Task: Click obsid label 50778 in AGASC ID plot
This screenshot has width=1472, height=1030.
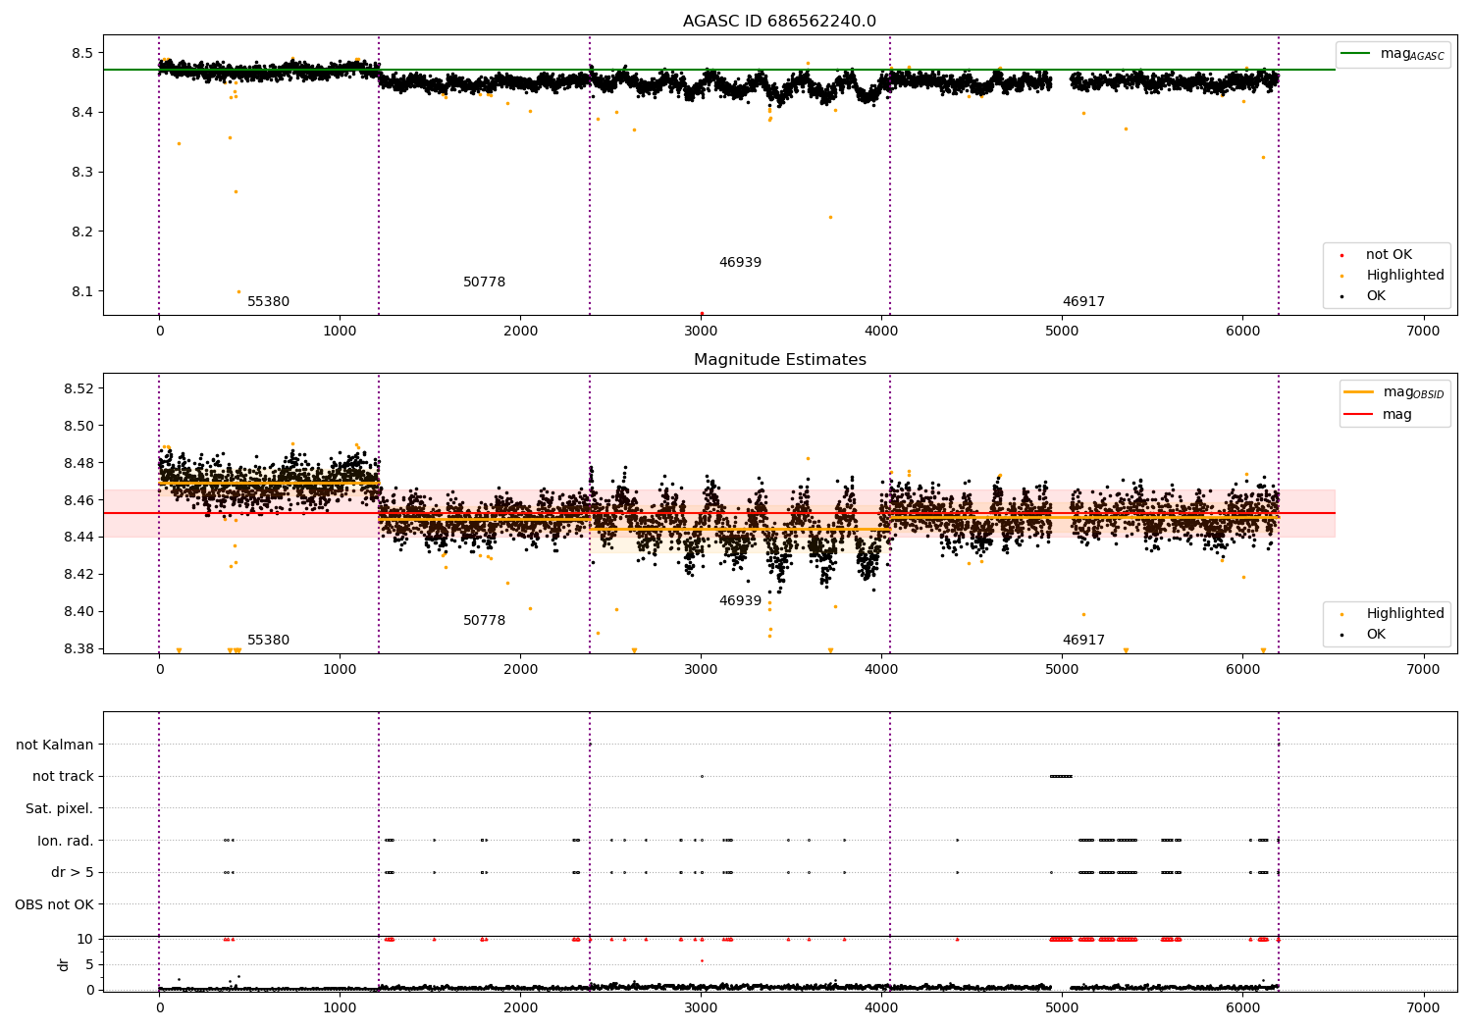Action: (484, 283)
